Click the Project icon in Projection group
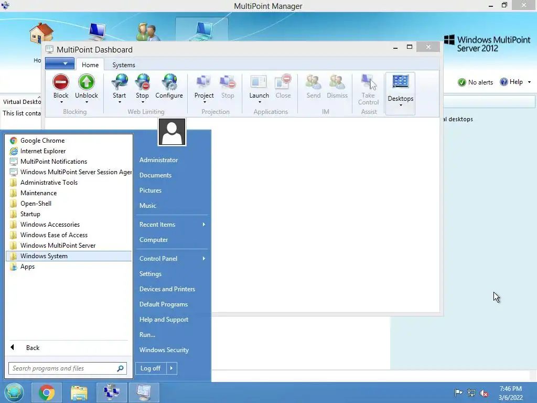The height and width of the screenshot is (403, 537). (x=204, y=82)
